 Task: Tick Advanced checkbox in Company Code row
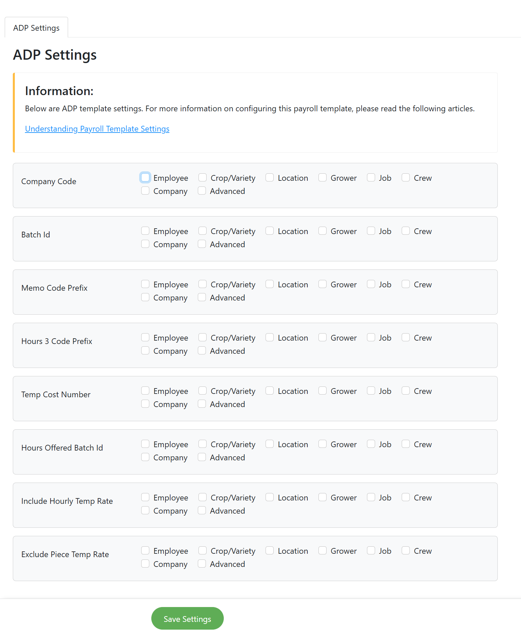(x=202, y=191)
